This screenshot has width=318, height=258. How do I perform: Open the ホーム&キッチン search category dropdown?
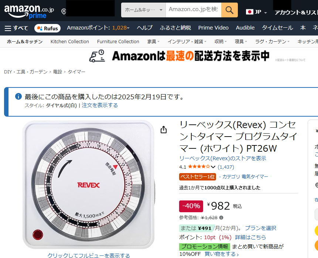(143, 10)
